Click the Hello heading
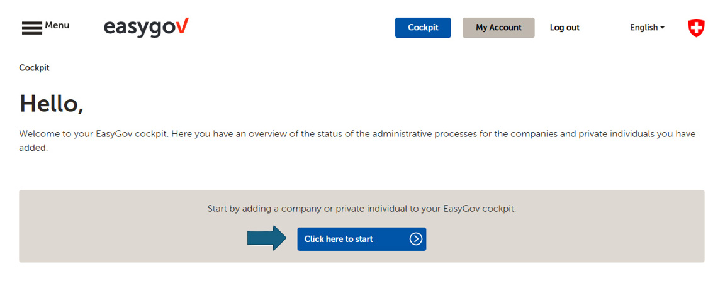 click(x=52, y=104)
